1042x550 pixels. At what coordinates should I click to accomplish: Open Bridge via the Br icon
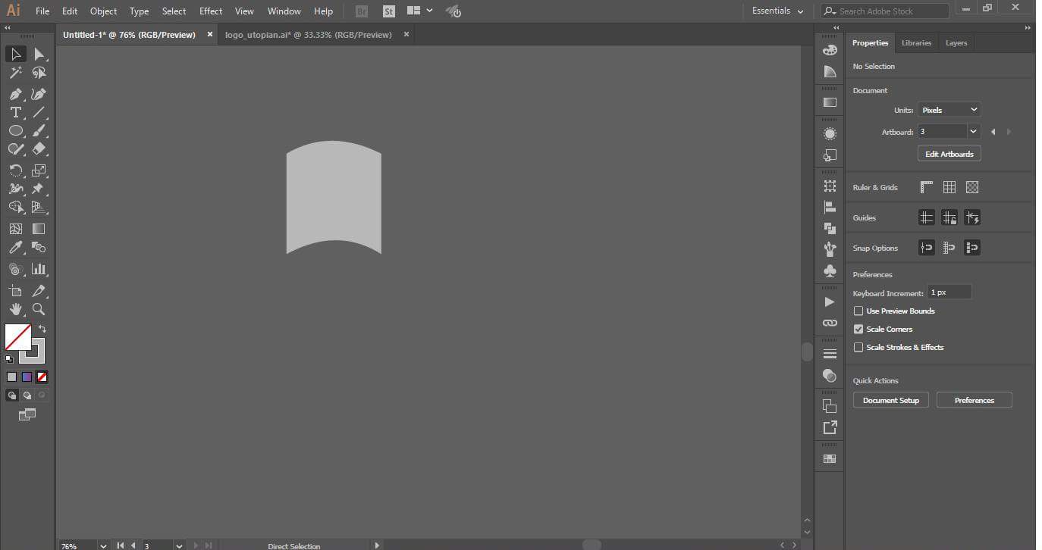[x=362, y=11]
